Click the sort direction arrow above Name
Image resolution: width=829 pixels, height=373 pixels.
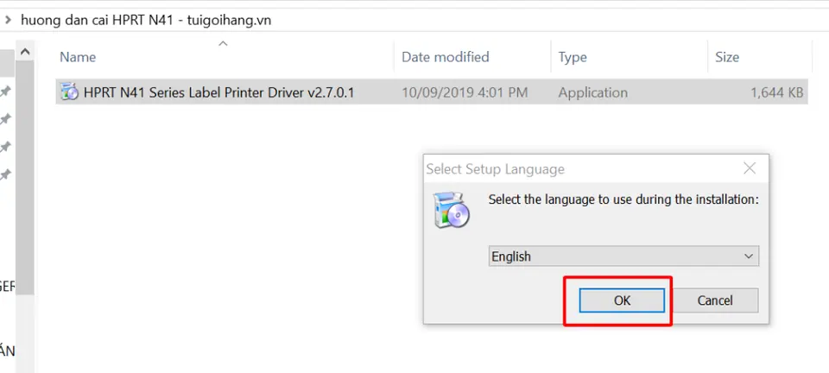pyautogui.click(x=223, y=43)
